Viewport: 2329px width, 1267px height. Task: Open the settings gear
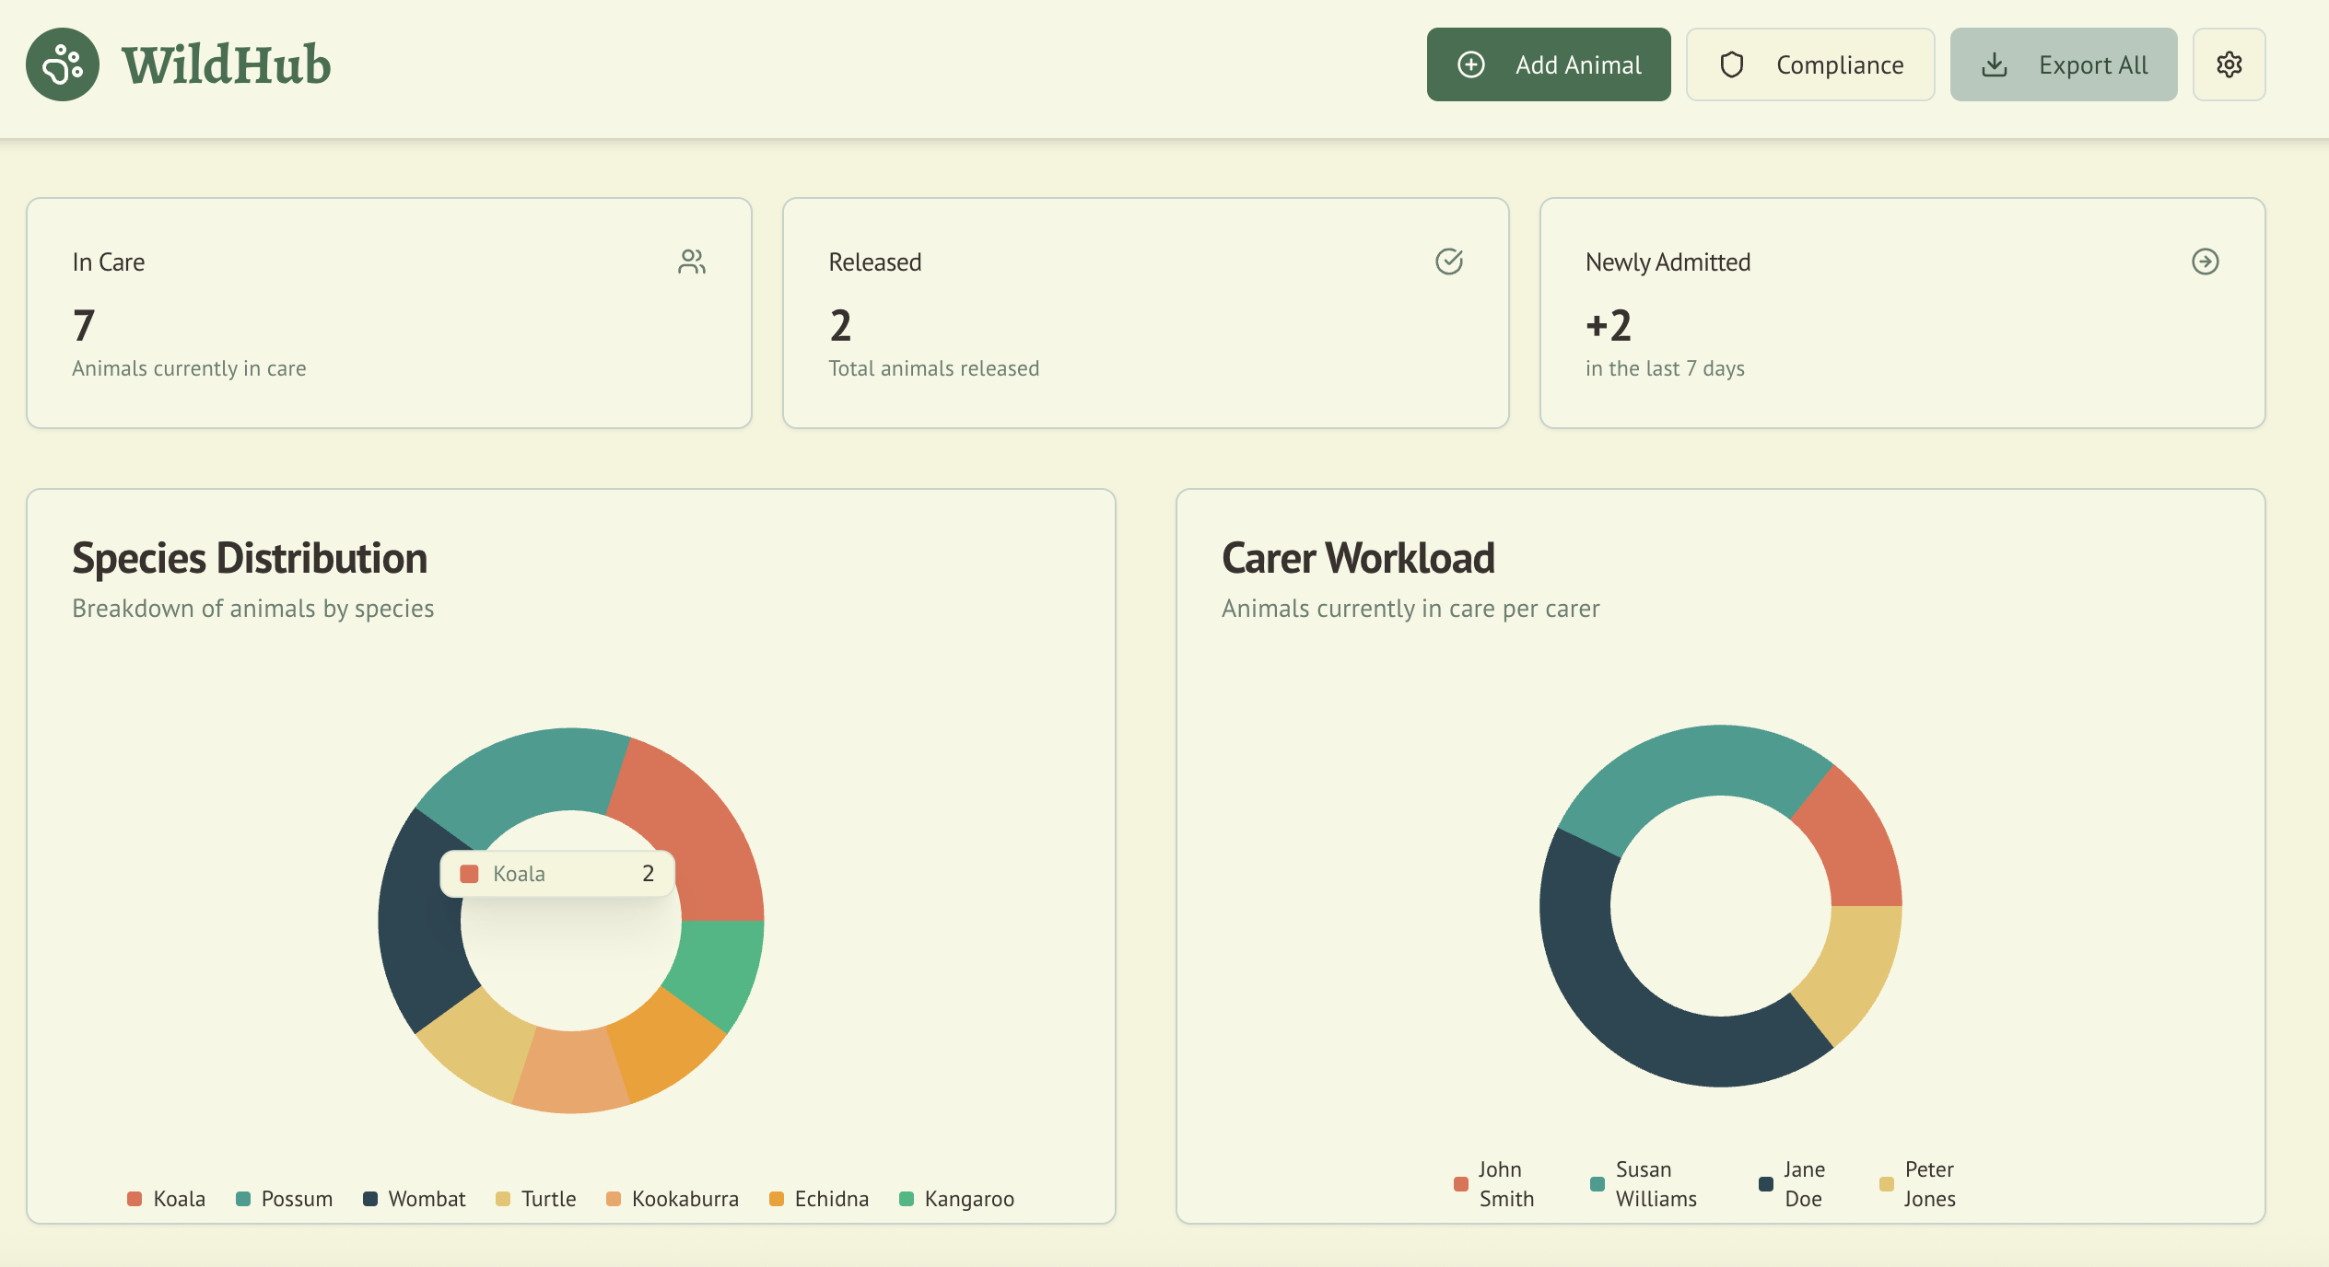(x=2230, y=64)
